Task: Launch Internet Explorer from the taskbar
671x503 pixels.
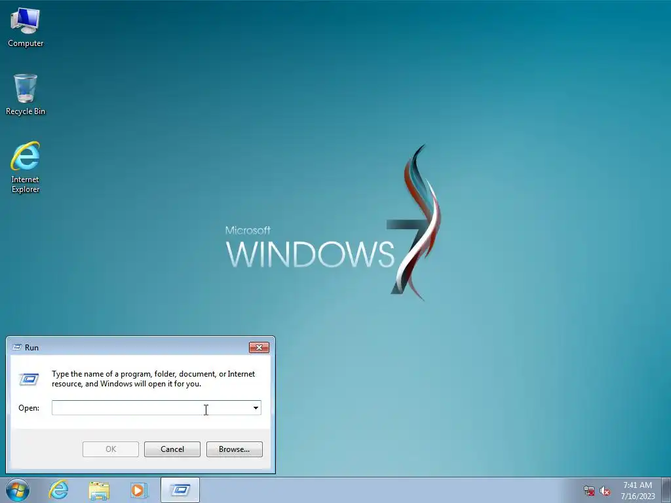Action: point(58,490)
